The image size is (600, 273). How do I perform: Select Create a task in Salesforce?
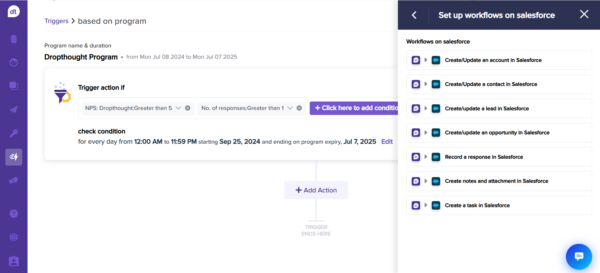(477, 206)
